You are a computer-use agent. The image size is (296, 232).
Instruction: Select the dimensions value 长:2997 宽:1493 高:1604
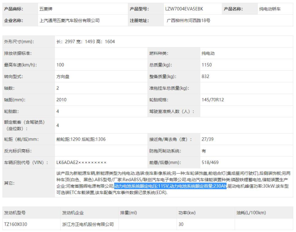point(85,42)
